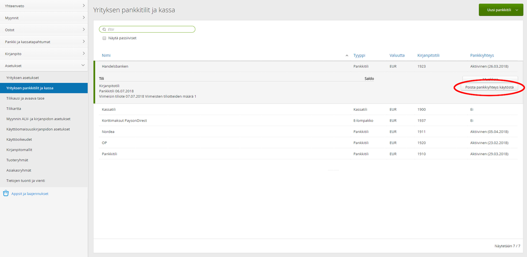Click the search magnifier icon
This screenshot has height=257, width=527.
pyautogui.click(x=105, y=30)
